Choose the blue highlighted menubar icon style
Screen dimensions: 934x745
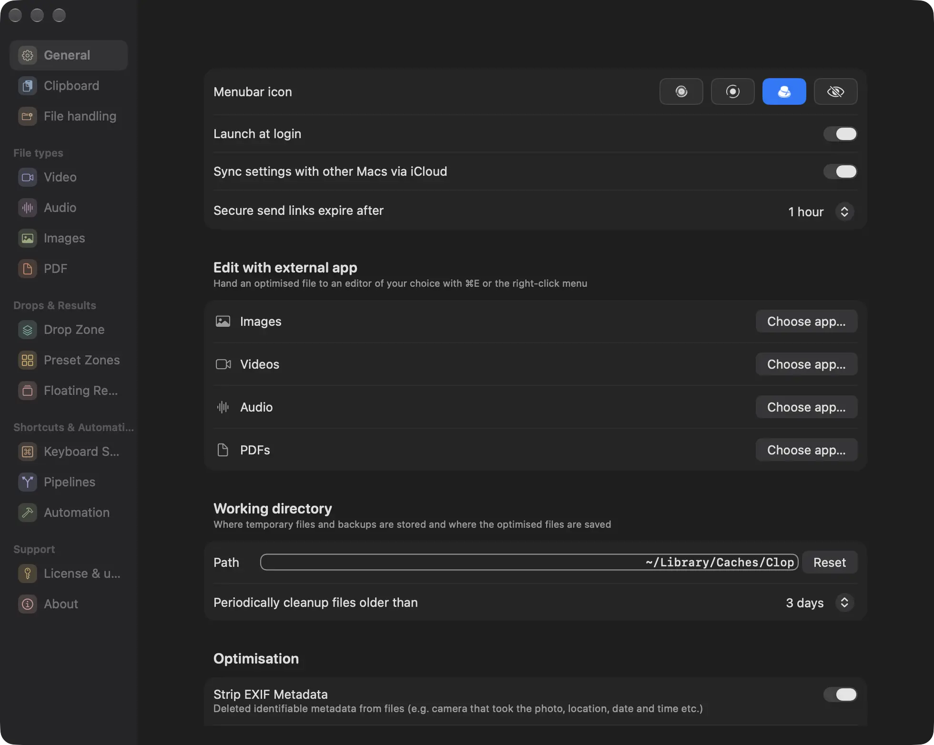[784, 91]
